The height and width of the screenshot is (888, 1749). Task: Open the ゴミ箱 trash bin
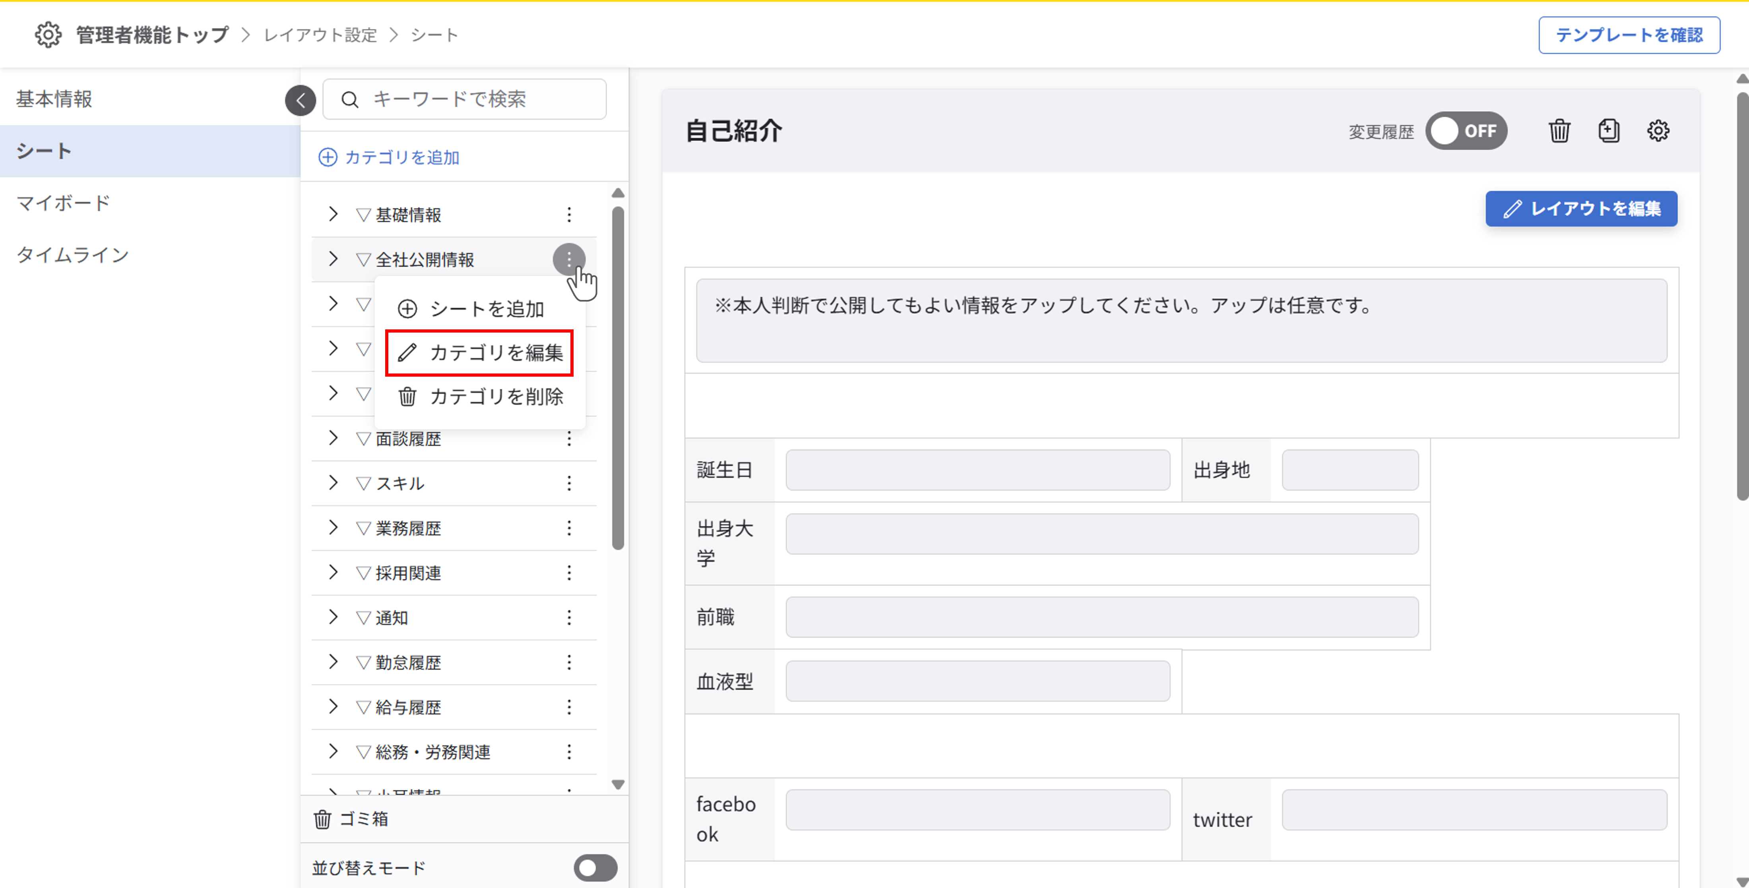click(x=351, y=819)
